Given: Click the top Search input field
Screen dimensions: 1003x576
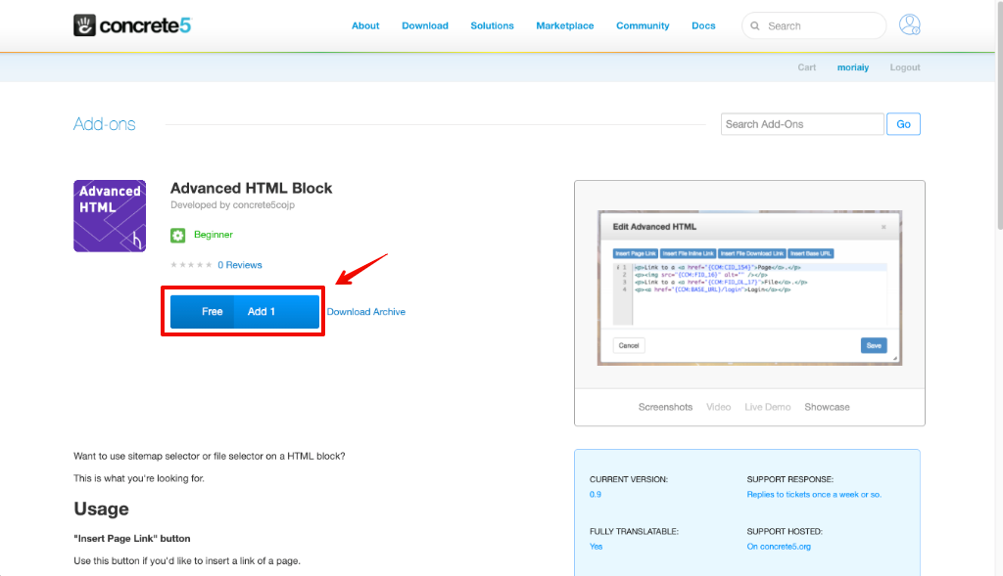Looking at the screenshot, I should pyautogui.click(x=821, y=26).
